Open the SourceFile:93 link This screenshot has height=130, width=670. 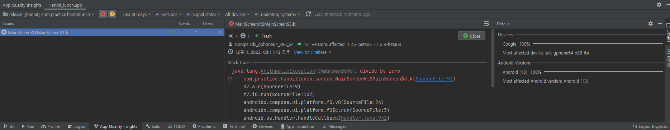[x=434, y=79]
